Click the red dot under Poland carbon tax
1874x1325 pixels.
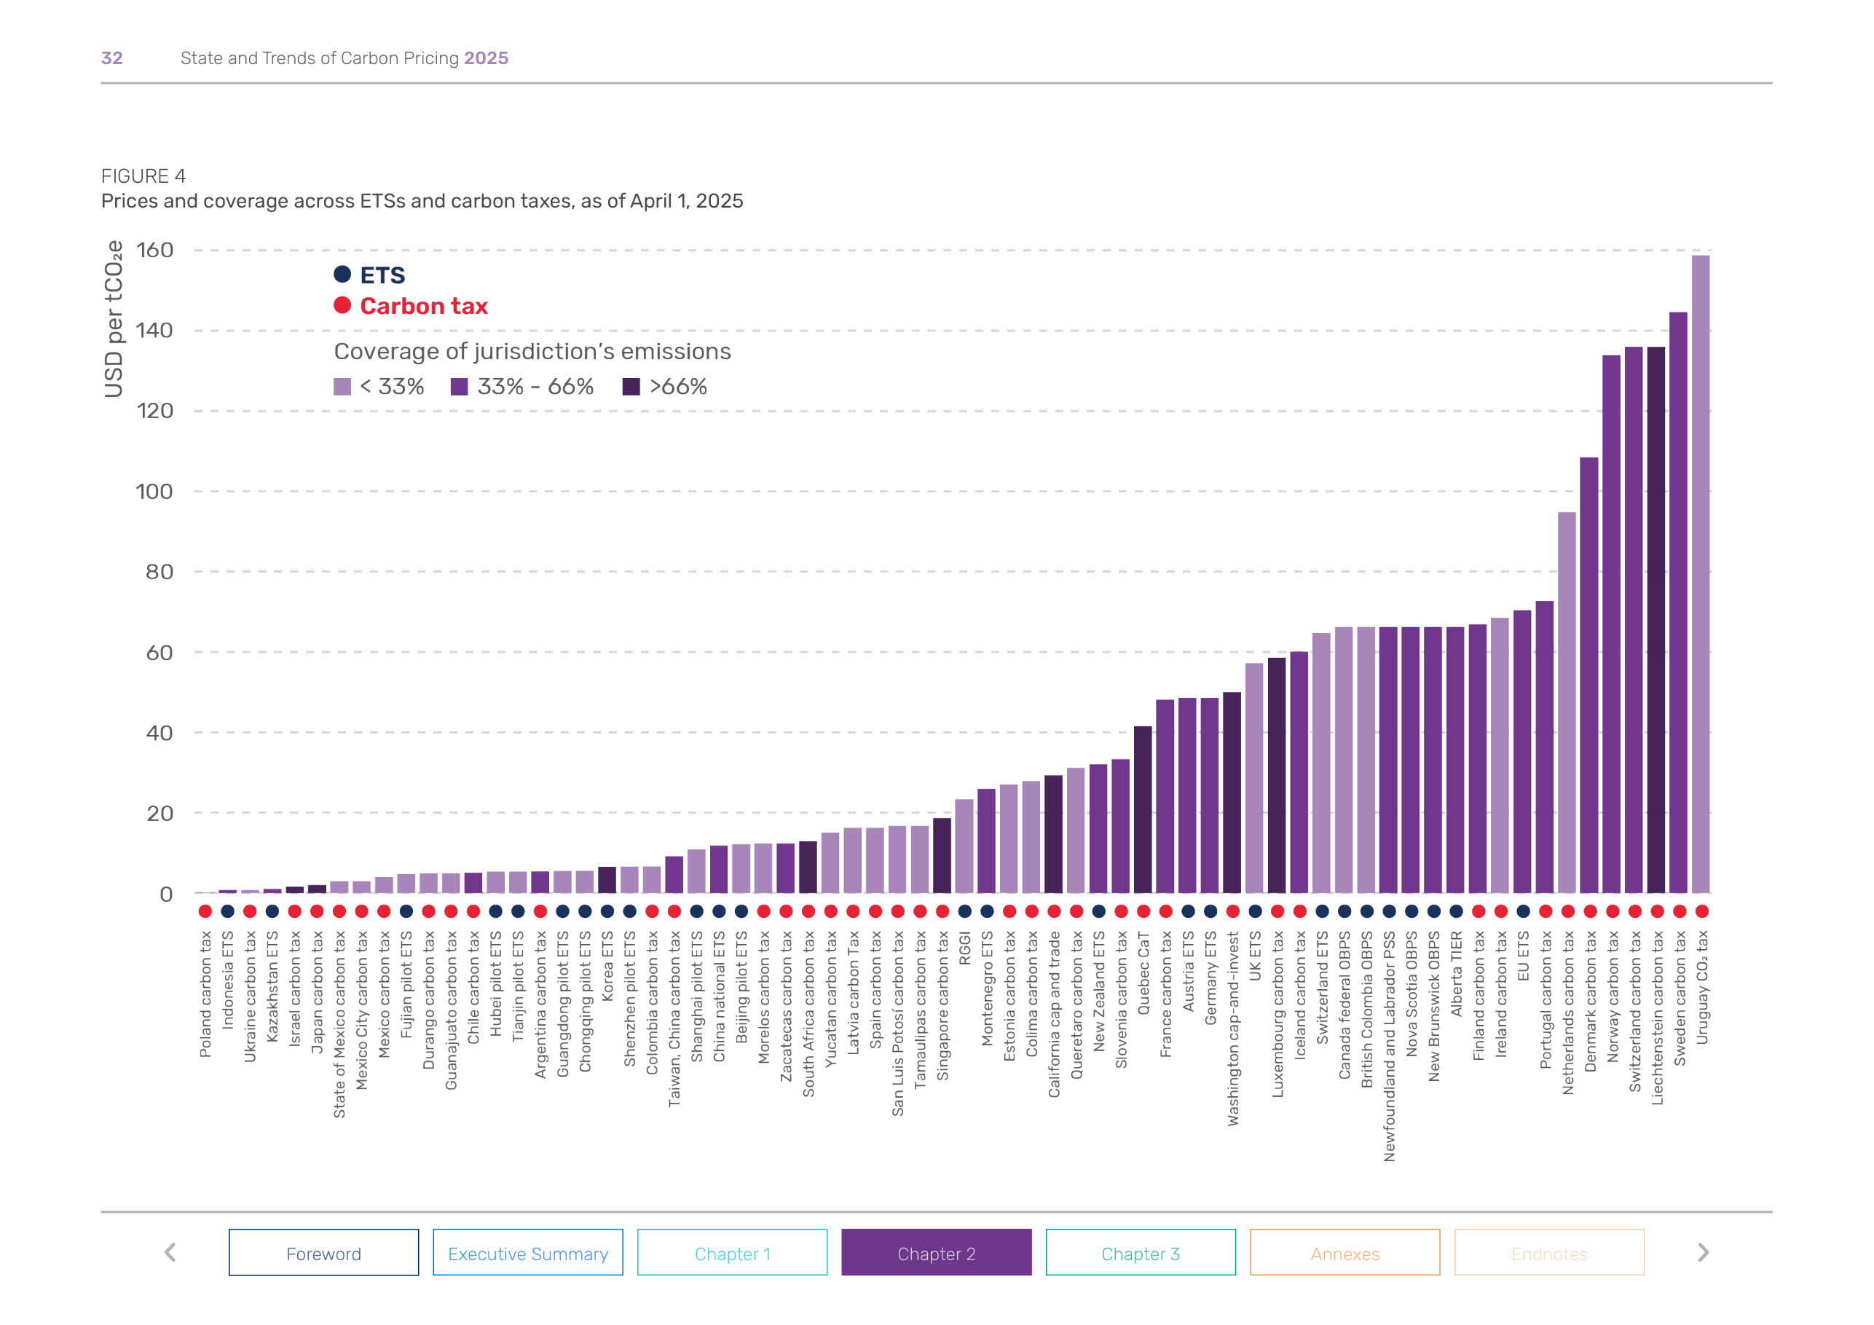coord(204,912)
